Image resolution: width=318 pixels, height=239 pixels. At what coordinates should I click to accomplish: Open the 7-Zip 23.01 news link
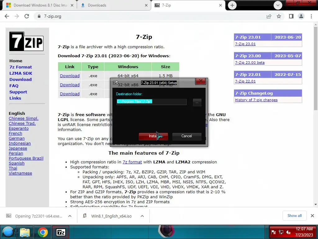245,44
